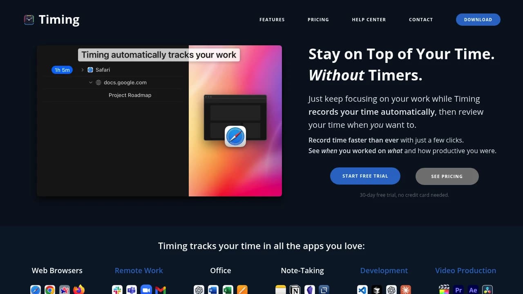Click the 'Timing automatically tracks your work' caption

[x=159, y=55]
